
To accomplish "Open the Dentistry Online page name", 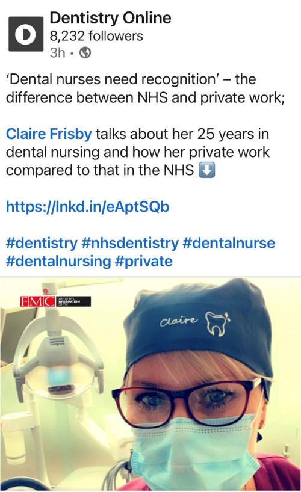I will point(110,18).
